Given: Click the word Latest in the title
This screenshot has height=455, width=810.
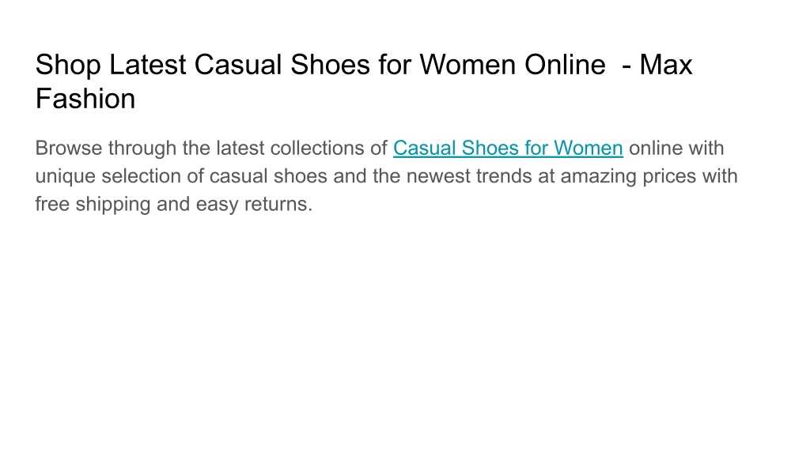Looking at the screenshot, I should click(x=147, y=65).
